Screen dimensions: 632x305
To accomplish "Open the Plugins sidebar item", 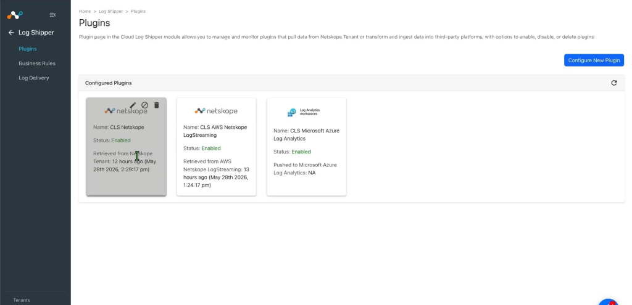I will [x=28, y=49].
